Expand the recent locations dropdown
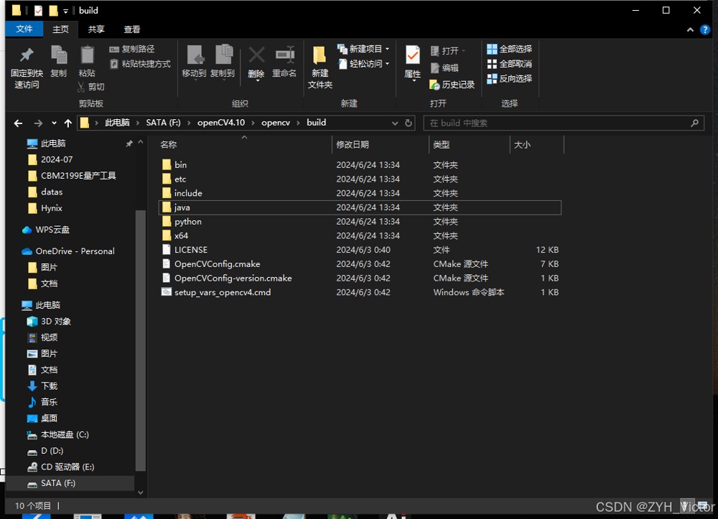This screenshot has width=718, height=519. tap(54, 123)
